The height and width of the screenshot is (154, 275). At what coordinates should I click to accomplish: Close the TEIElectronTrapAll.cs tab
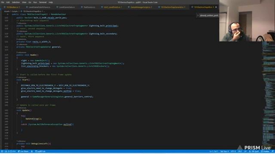point(216,7)
